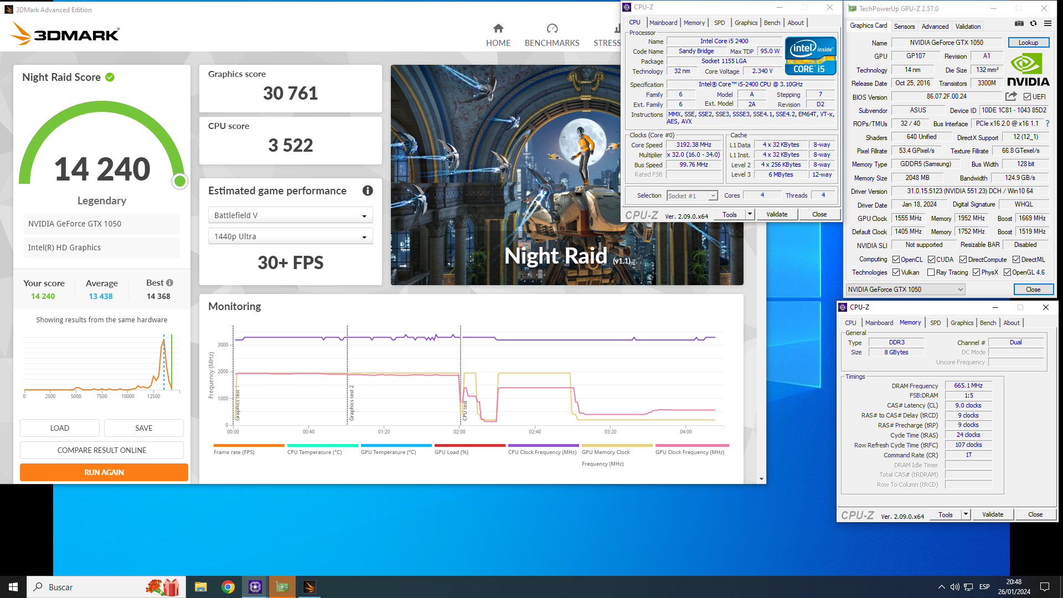Open the Advanced tab in GPU-Z
The width and height of the screenshot is (1063, 598).
[935, 26]
